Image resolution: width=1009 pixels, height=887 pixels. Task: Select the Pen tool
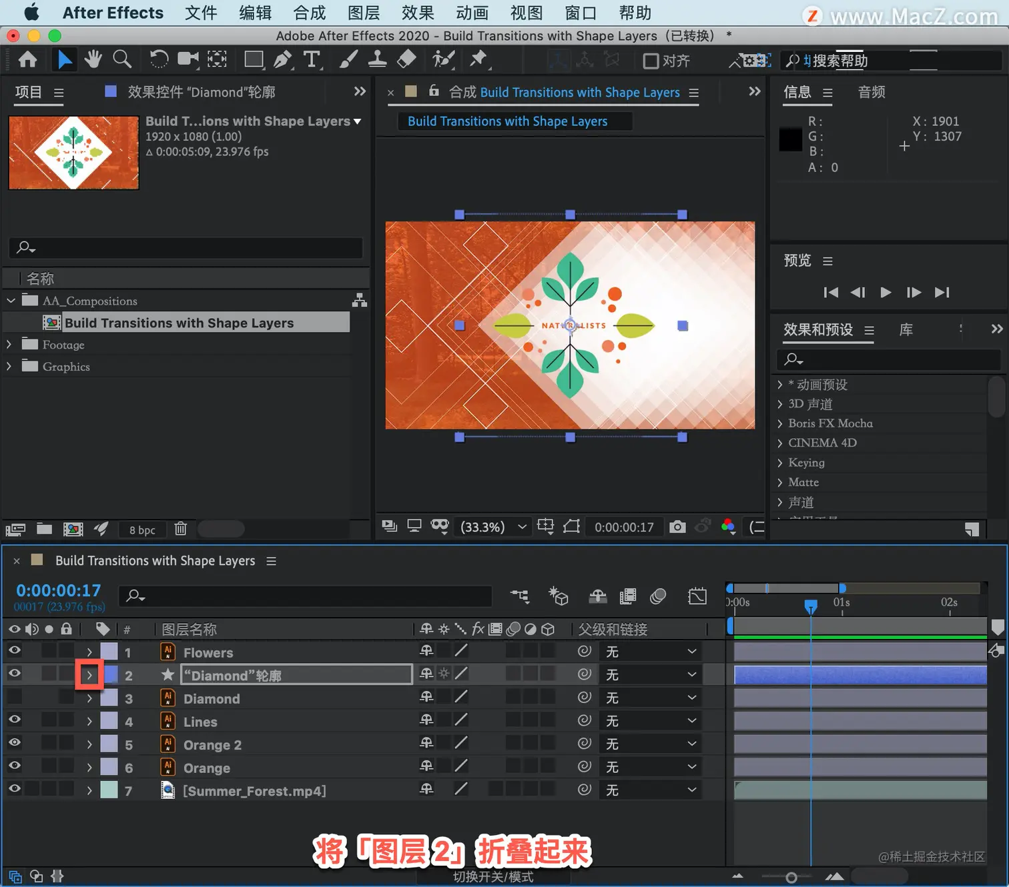[283, 59]
